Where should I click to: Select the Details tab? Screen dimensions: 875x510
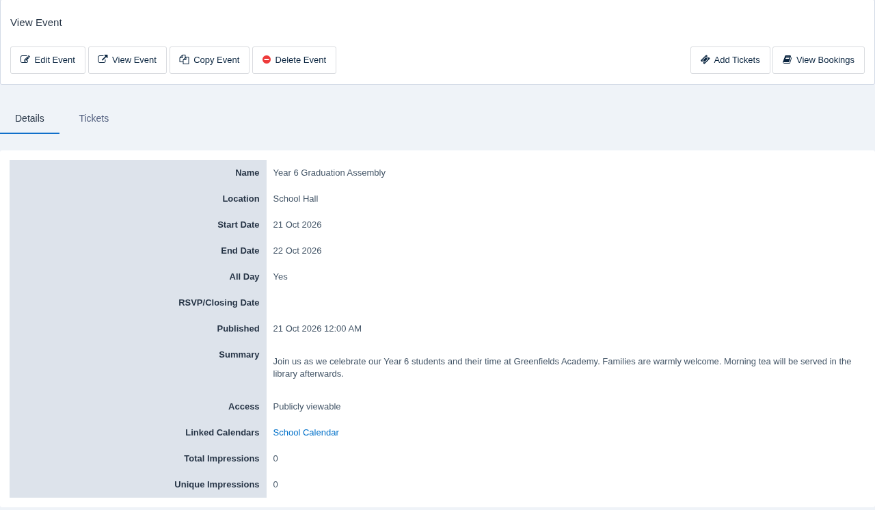29,118
